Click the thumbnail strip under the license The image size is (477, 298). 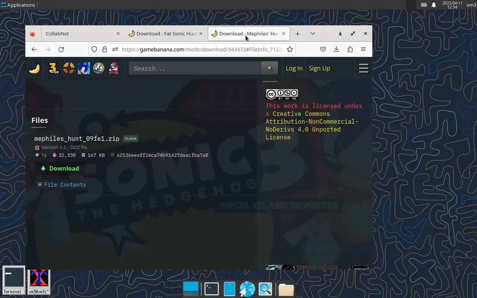[318, 267]
